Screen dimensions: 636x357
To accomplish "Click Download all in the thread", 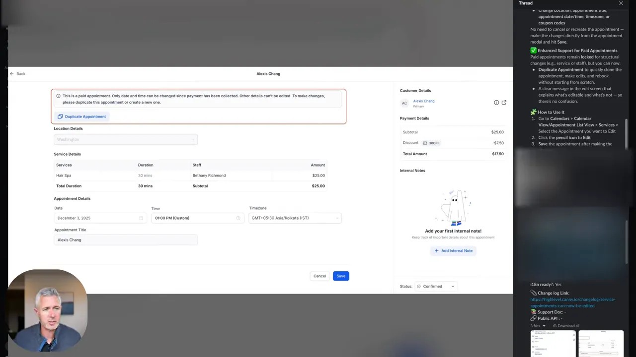I will coord(566,326).
